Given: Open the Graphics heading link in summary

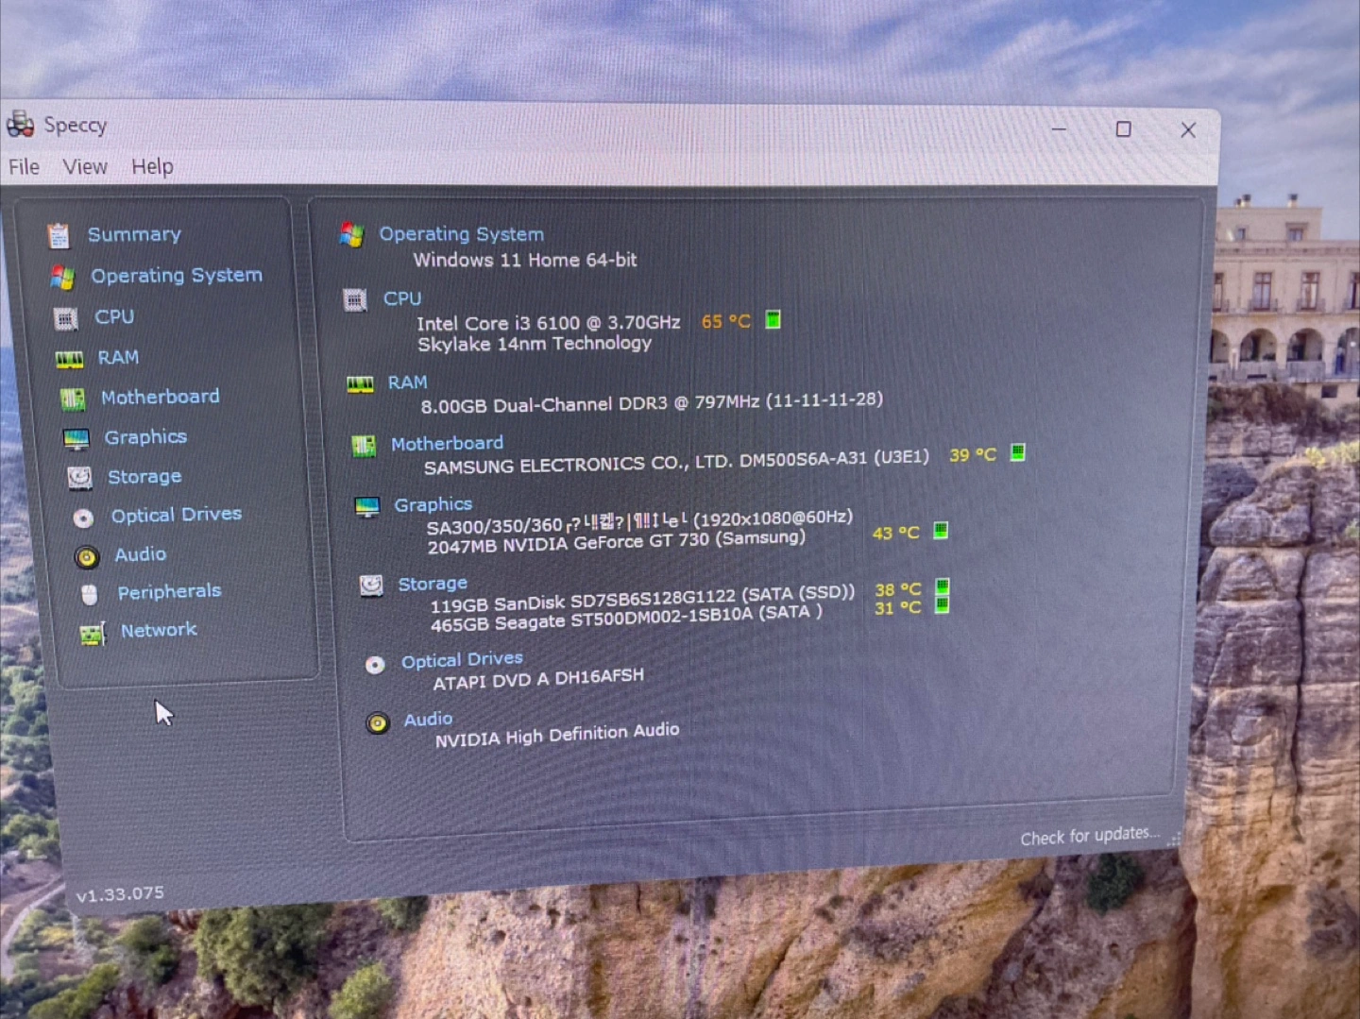Looking at the screenshot, I should 433,505.
